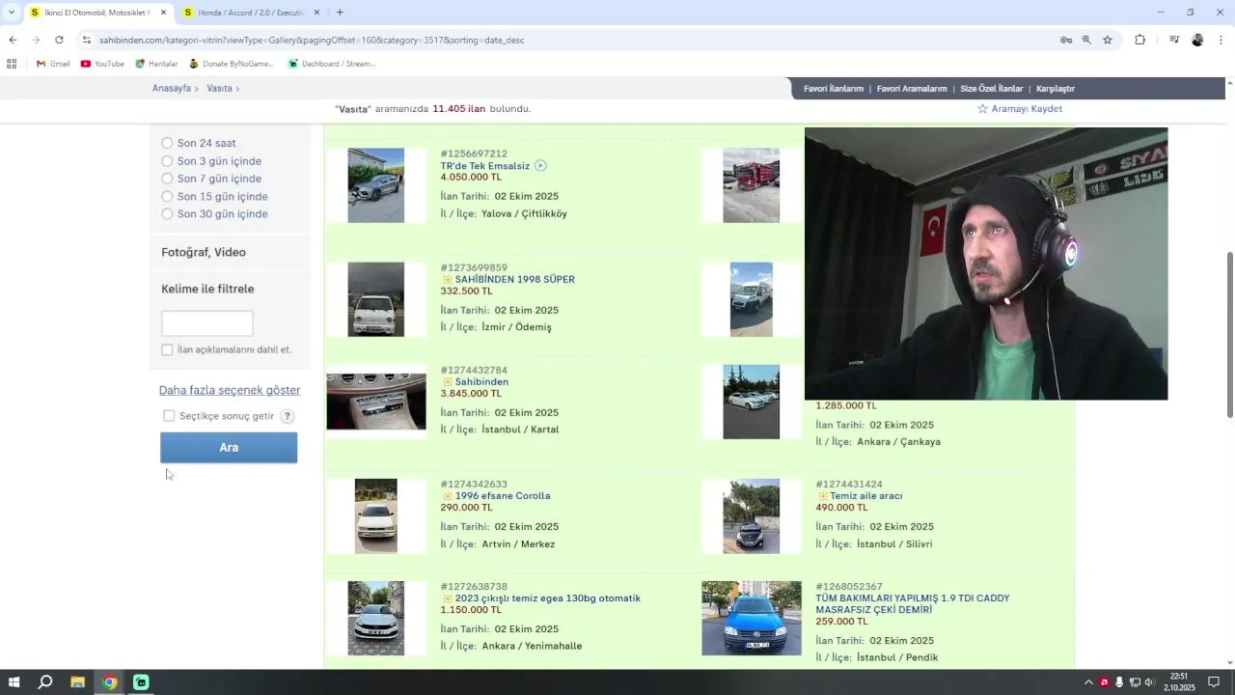
Task: Go to the Anasayfa breadcrumb link
Action: tap(172, 89)
